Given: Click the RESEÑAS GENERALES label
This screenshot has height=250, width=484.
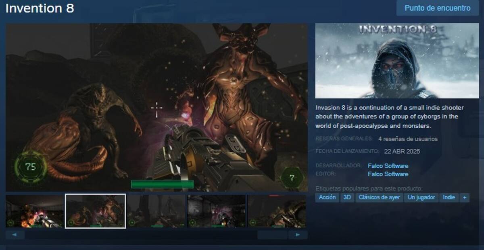Looking at the screenshot, I should click(x=344, y=139).
